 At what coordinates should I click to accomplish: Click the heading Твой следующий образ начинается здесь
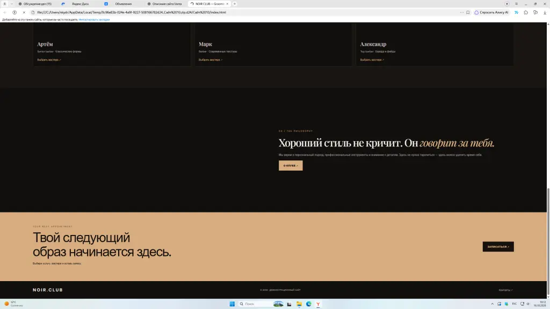pyautogui.click(x=102, y=245)
